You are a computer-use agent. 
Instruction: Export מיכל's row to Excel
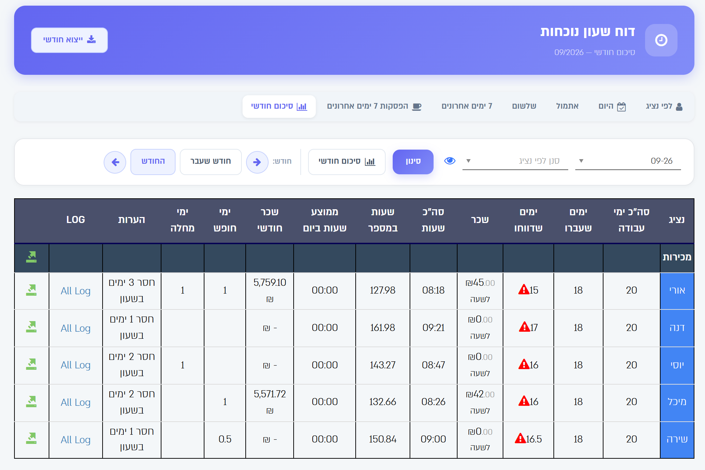tap(31, 402)
